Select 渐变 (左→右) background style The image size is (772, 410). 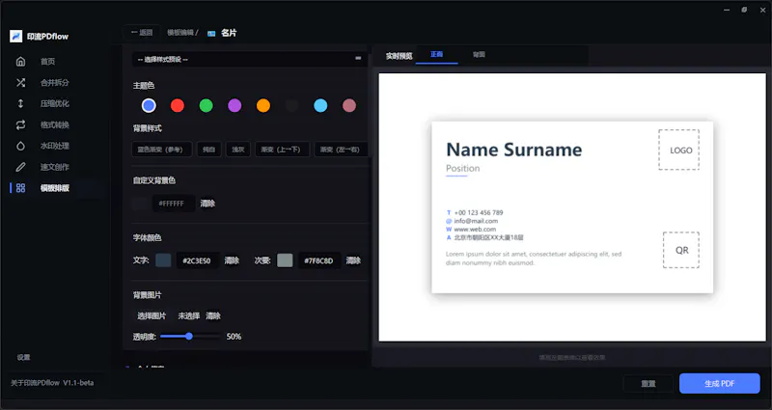click(x=341, y=150)
